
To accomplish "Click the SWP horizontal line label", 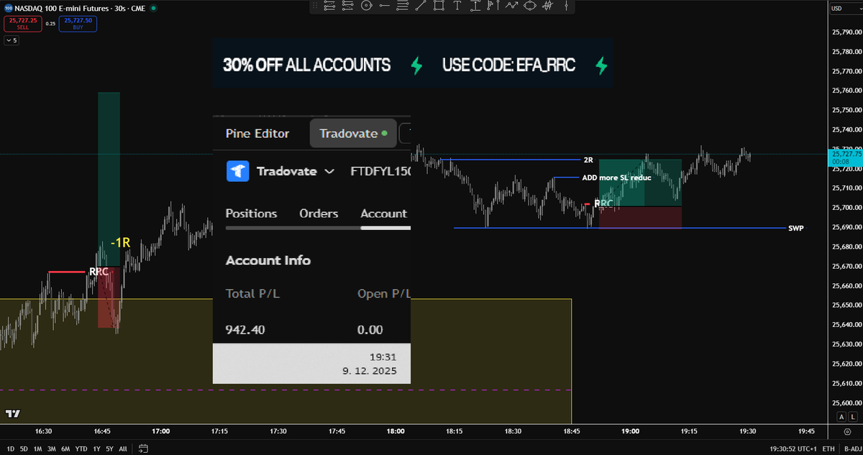I will [x=796, y=228].
